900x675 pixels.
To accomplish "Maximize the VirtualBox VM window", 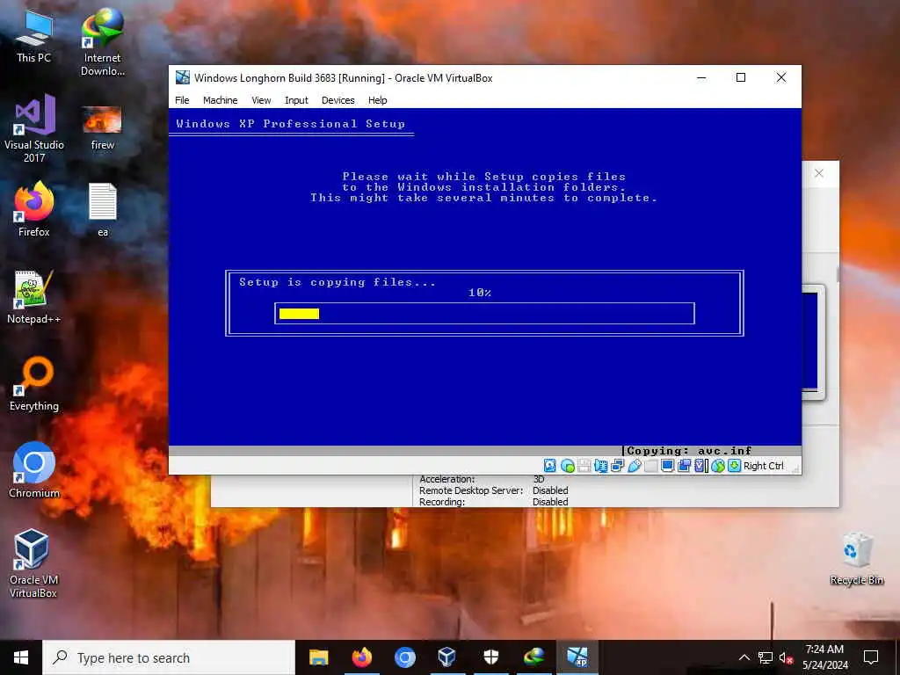I will pyautogui.click(x=741, y=77).
